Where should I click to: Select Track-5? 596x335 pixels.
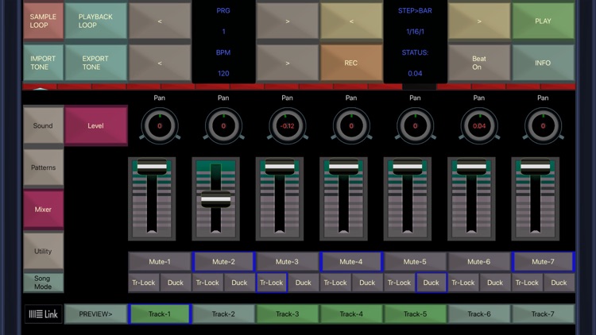pos(415,314)
